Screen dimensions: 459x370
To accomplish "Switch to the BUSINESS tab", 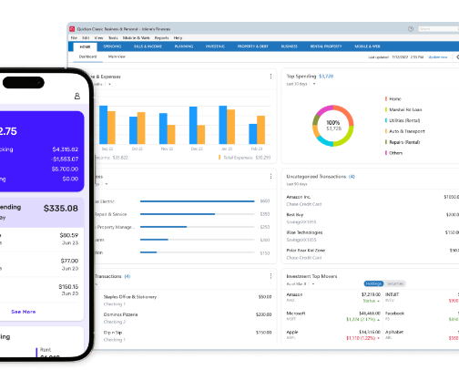I will [290, 46].
